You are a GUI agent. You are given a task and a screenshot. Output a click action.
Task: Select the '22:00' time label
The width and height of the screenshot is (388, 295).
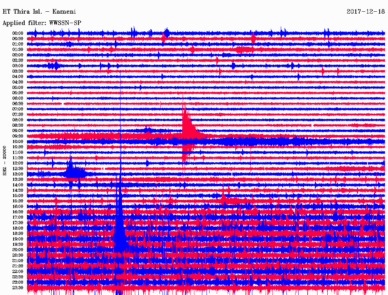tap(18, 272)
